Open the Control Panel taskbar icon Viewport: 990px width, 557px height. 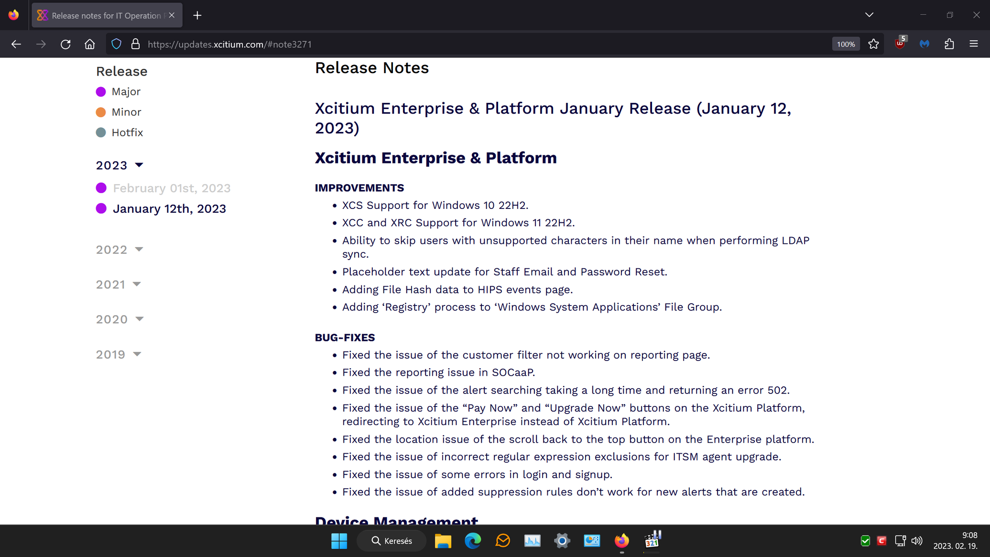pyautogui.click(x=592, y=541)
